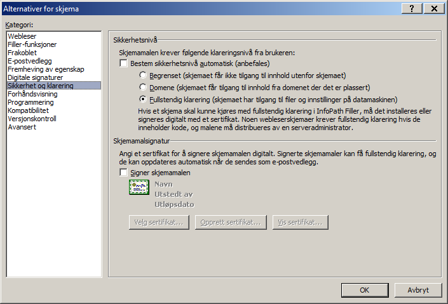Viewport: 448px width, 304px height.
Task: Show the Forhåndsvisning category
Action: click(x=32, y=94)
